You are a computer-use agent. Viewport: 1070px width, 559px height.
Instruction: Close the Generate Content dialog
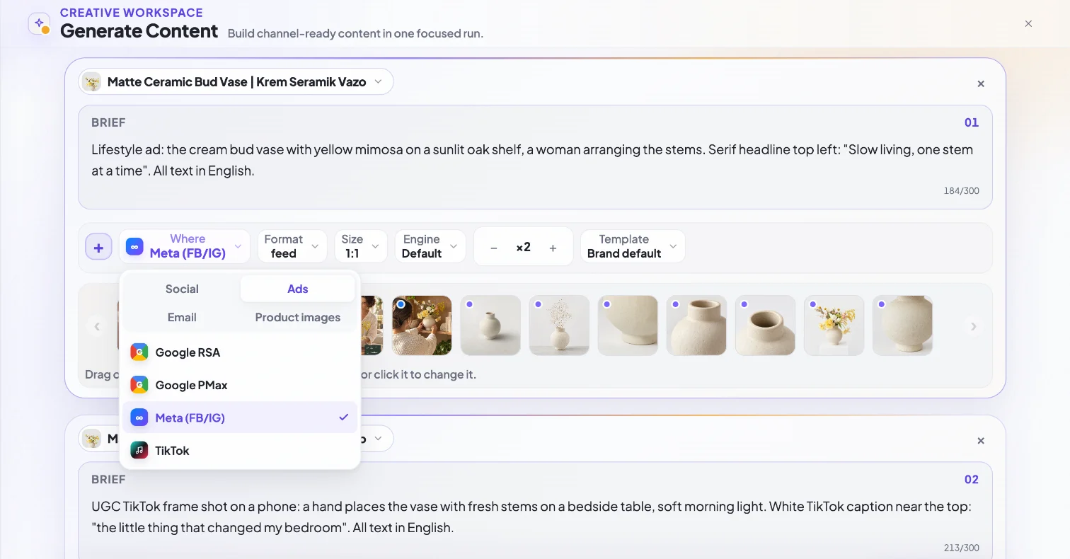tap(1028, 23)
